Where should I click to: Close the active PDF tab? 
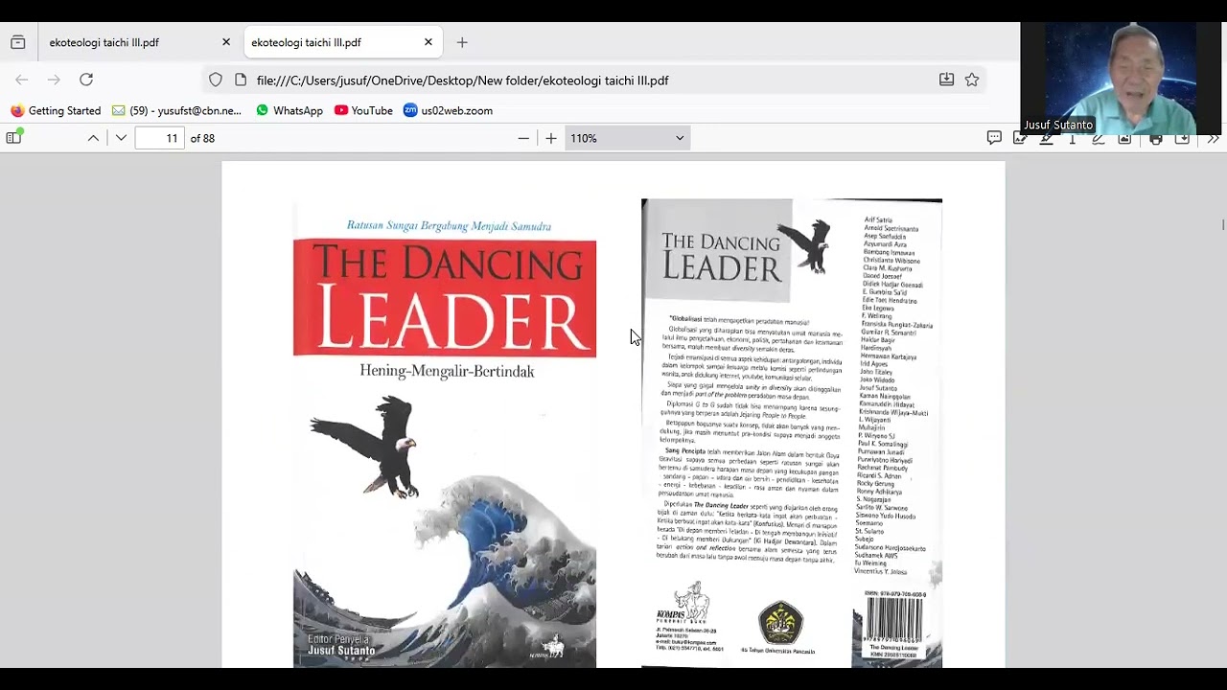[x=428, y=42]
